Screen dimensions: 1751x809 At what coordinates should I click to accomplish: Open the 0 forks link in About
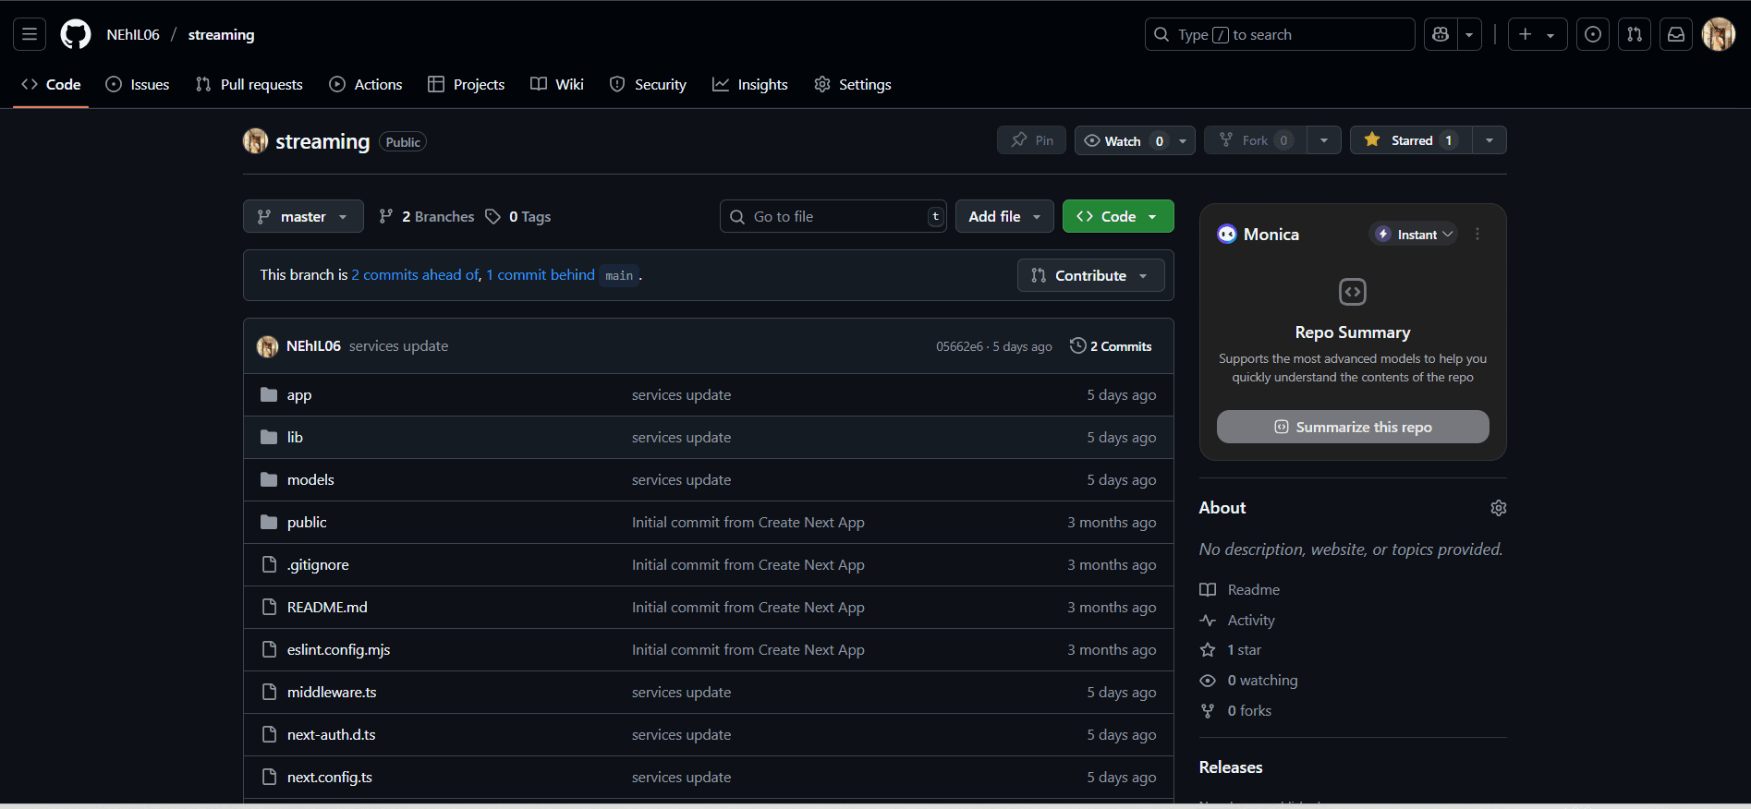[1236, 710]
